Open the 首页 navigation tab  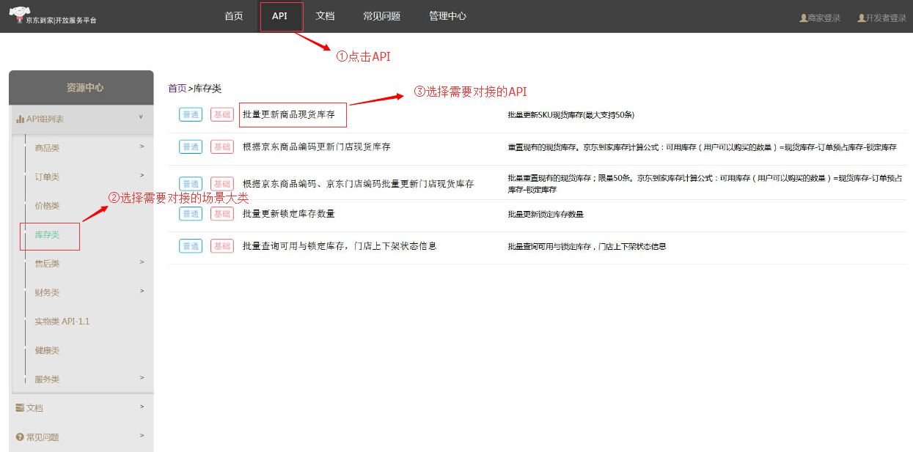click(234, 16)
